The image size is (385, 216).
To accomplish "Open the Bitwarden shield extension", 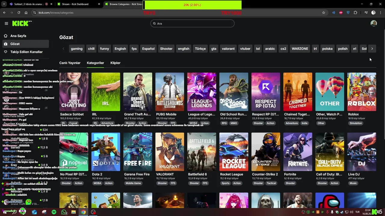I will [348, 13].
